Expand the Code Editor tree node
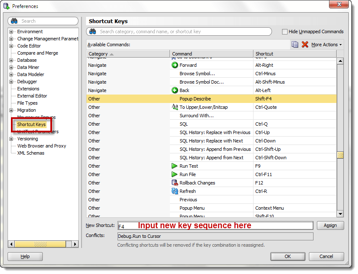Screen dimensions: 358x274 (11, 46)
